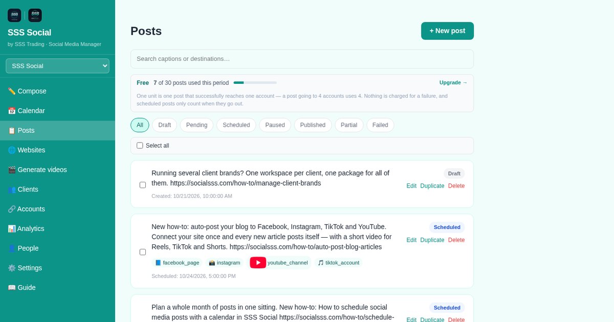
Task: Navigate to Generate videos
Action: pos(57,170)
